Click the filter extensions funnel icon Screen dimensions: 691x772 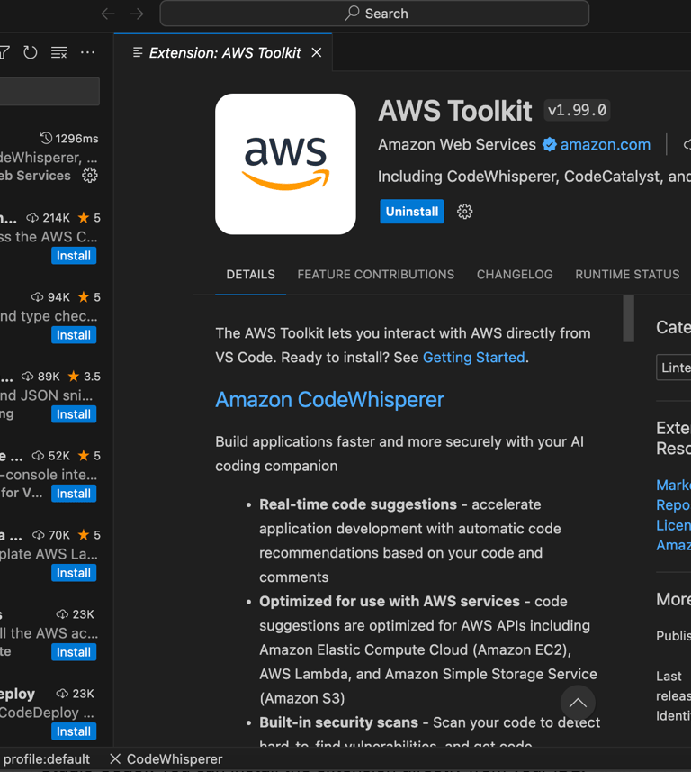coord(4,52)
